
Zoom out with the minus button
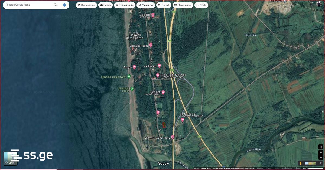tap(321, 157)
